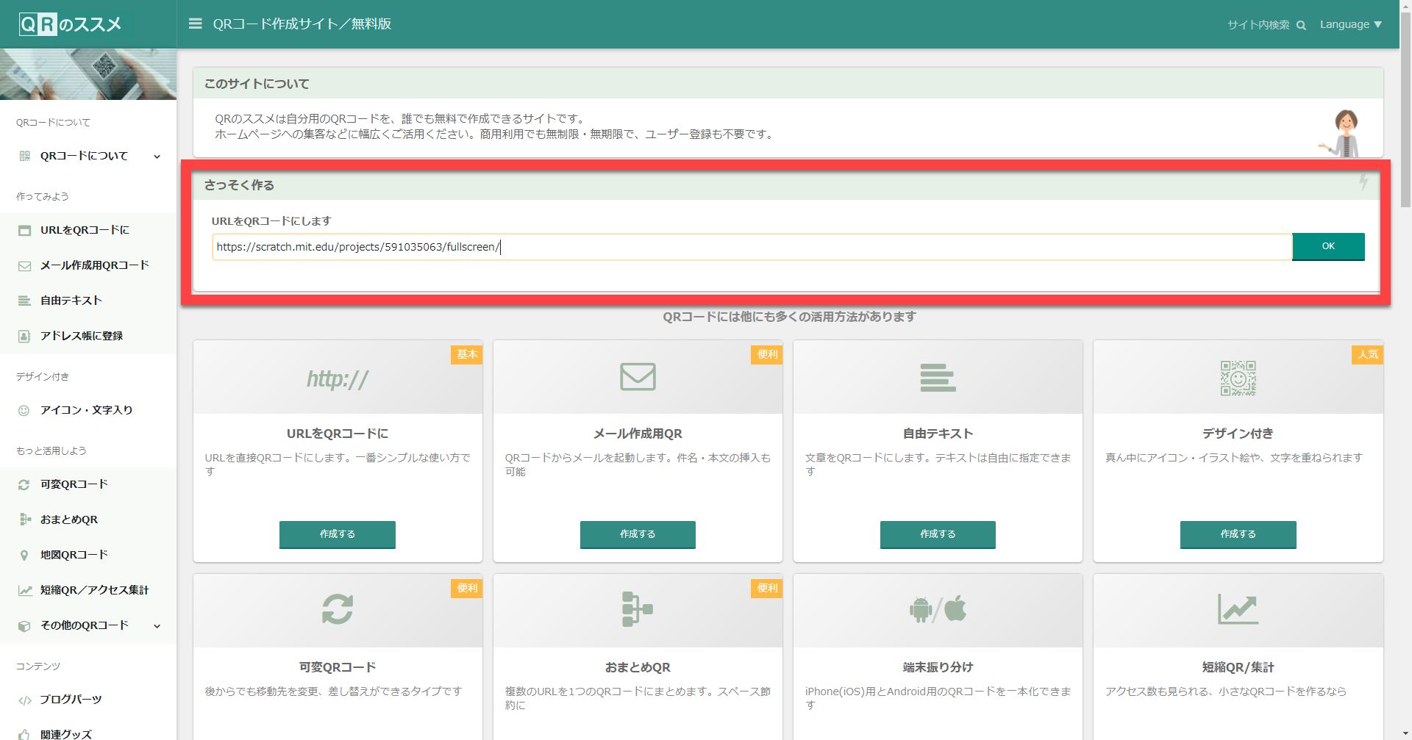Click the site search magnifier icon

[1301, 25]
